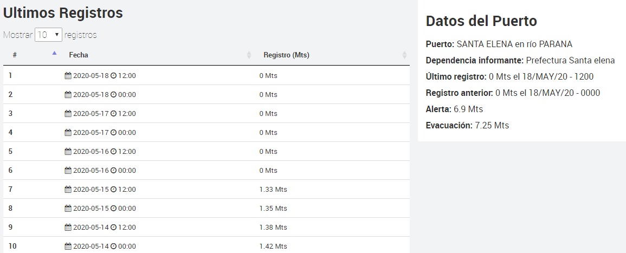This screenshot has width=626, height=253.
Task: Click clock icon in 1.35 Mts row
Action: point(114,209)
